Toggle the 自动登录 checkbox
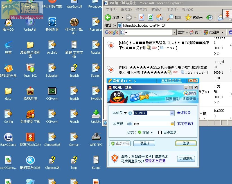 tap(160, 132)
